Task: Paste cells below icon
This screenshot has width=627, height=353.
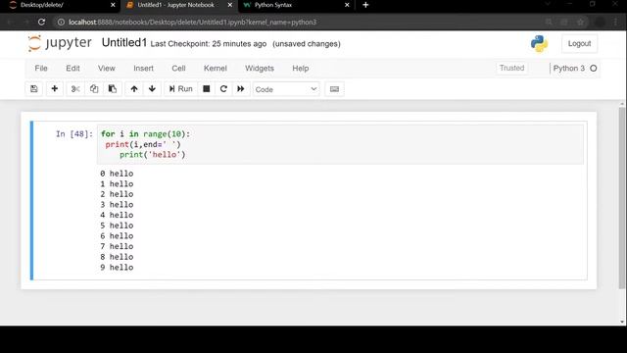Action: 113,89
